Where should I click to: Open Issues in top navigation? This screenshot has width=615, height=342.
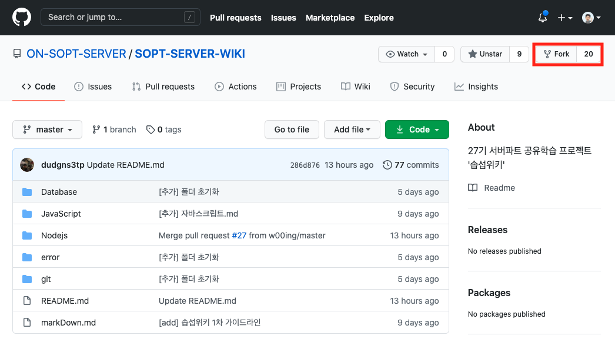[x=283, y=18]
